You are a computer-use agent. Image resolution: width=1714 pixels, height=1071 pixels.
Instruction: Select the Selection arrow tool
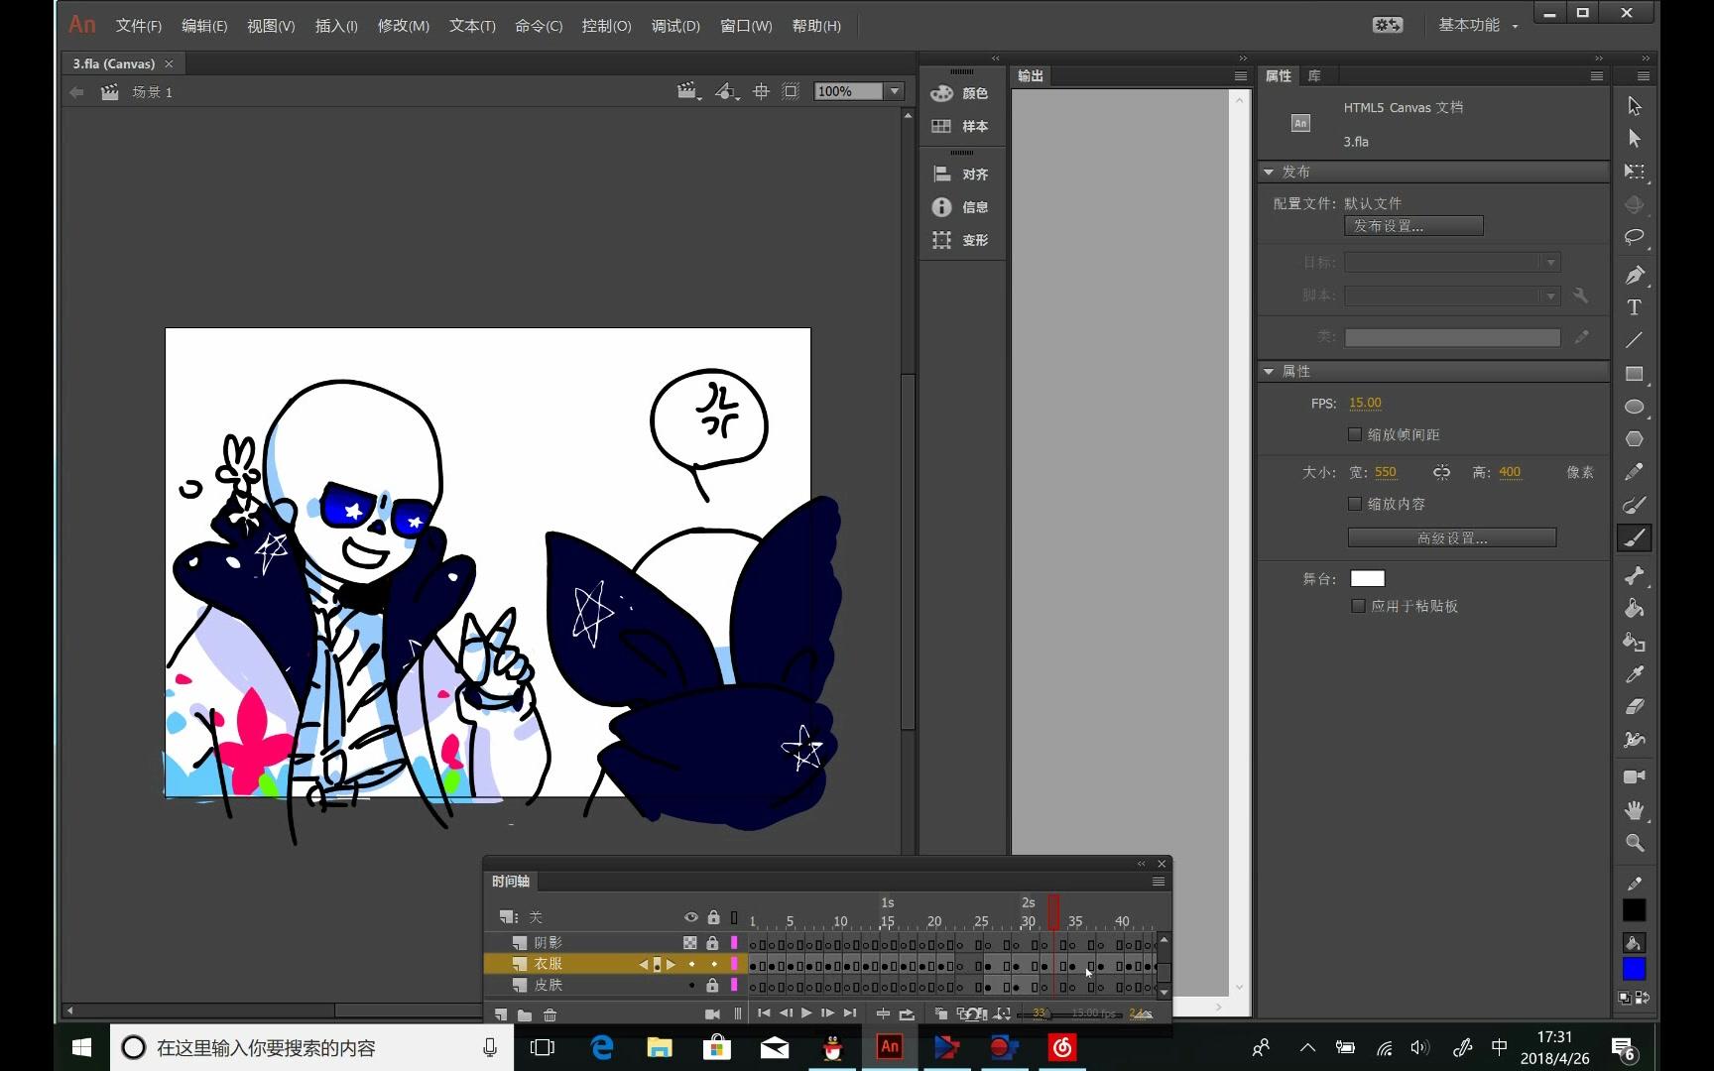[1635, 106]
